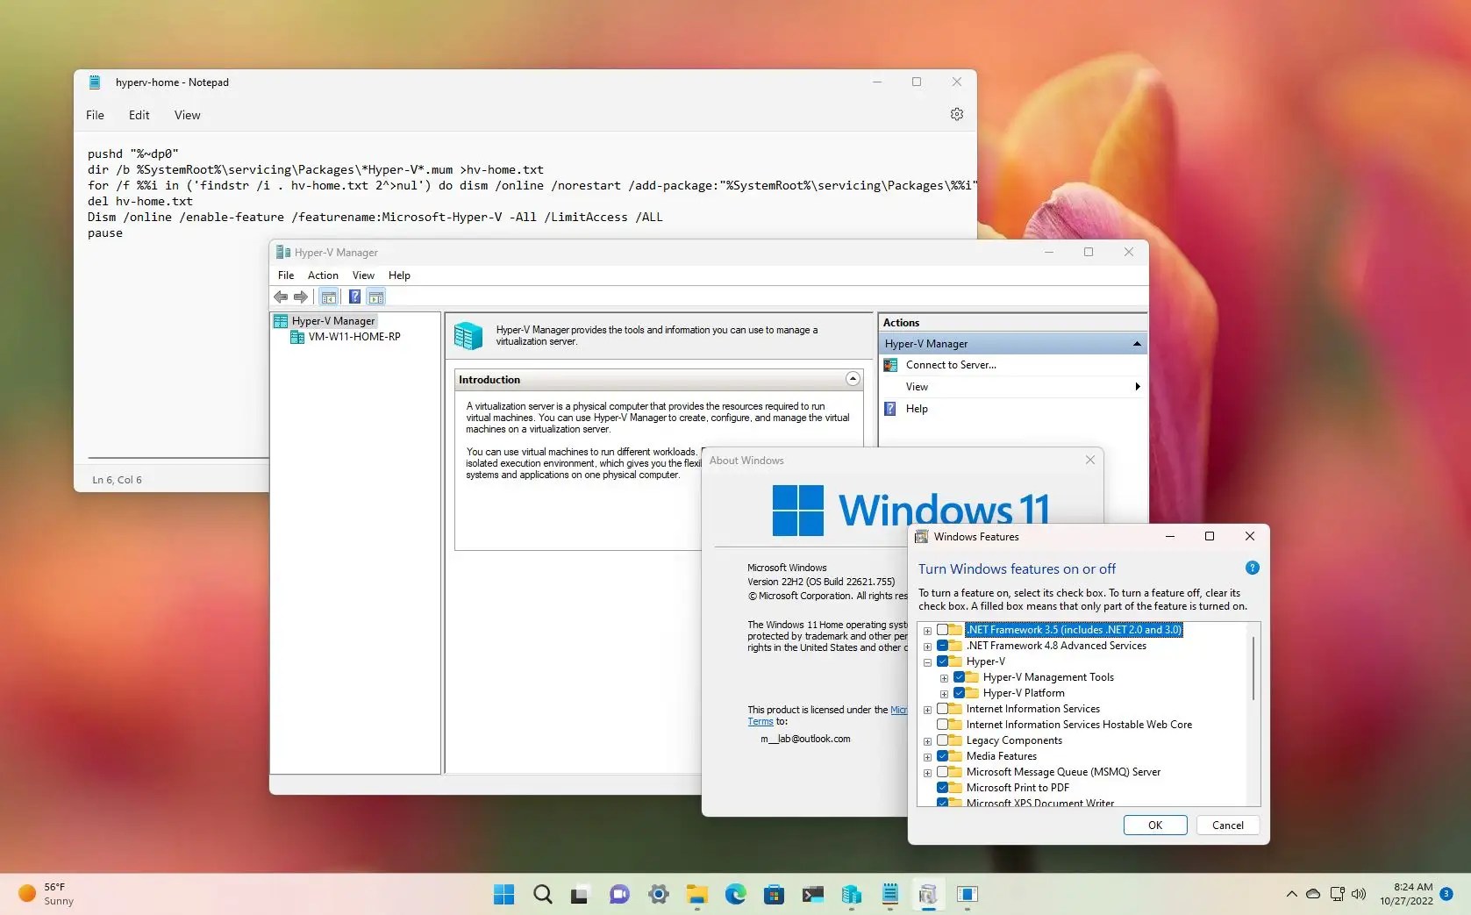Viewport: 1471px width, 915px height.
Task: Open Notepad settings via the gear icon
Action: pyautogui.click(x=956, y=114)
